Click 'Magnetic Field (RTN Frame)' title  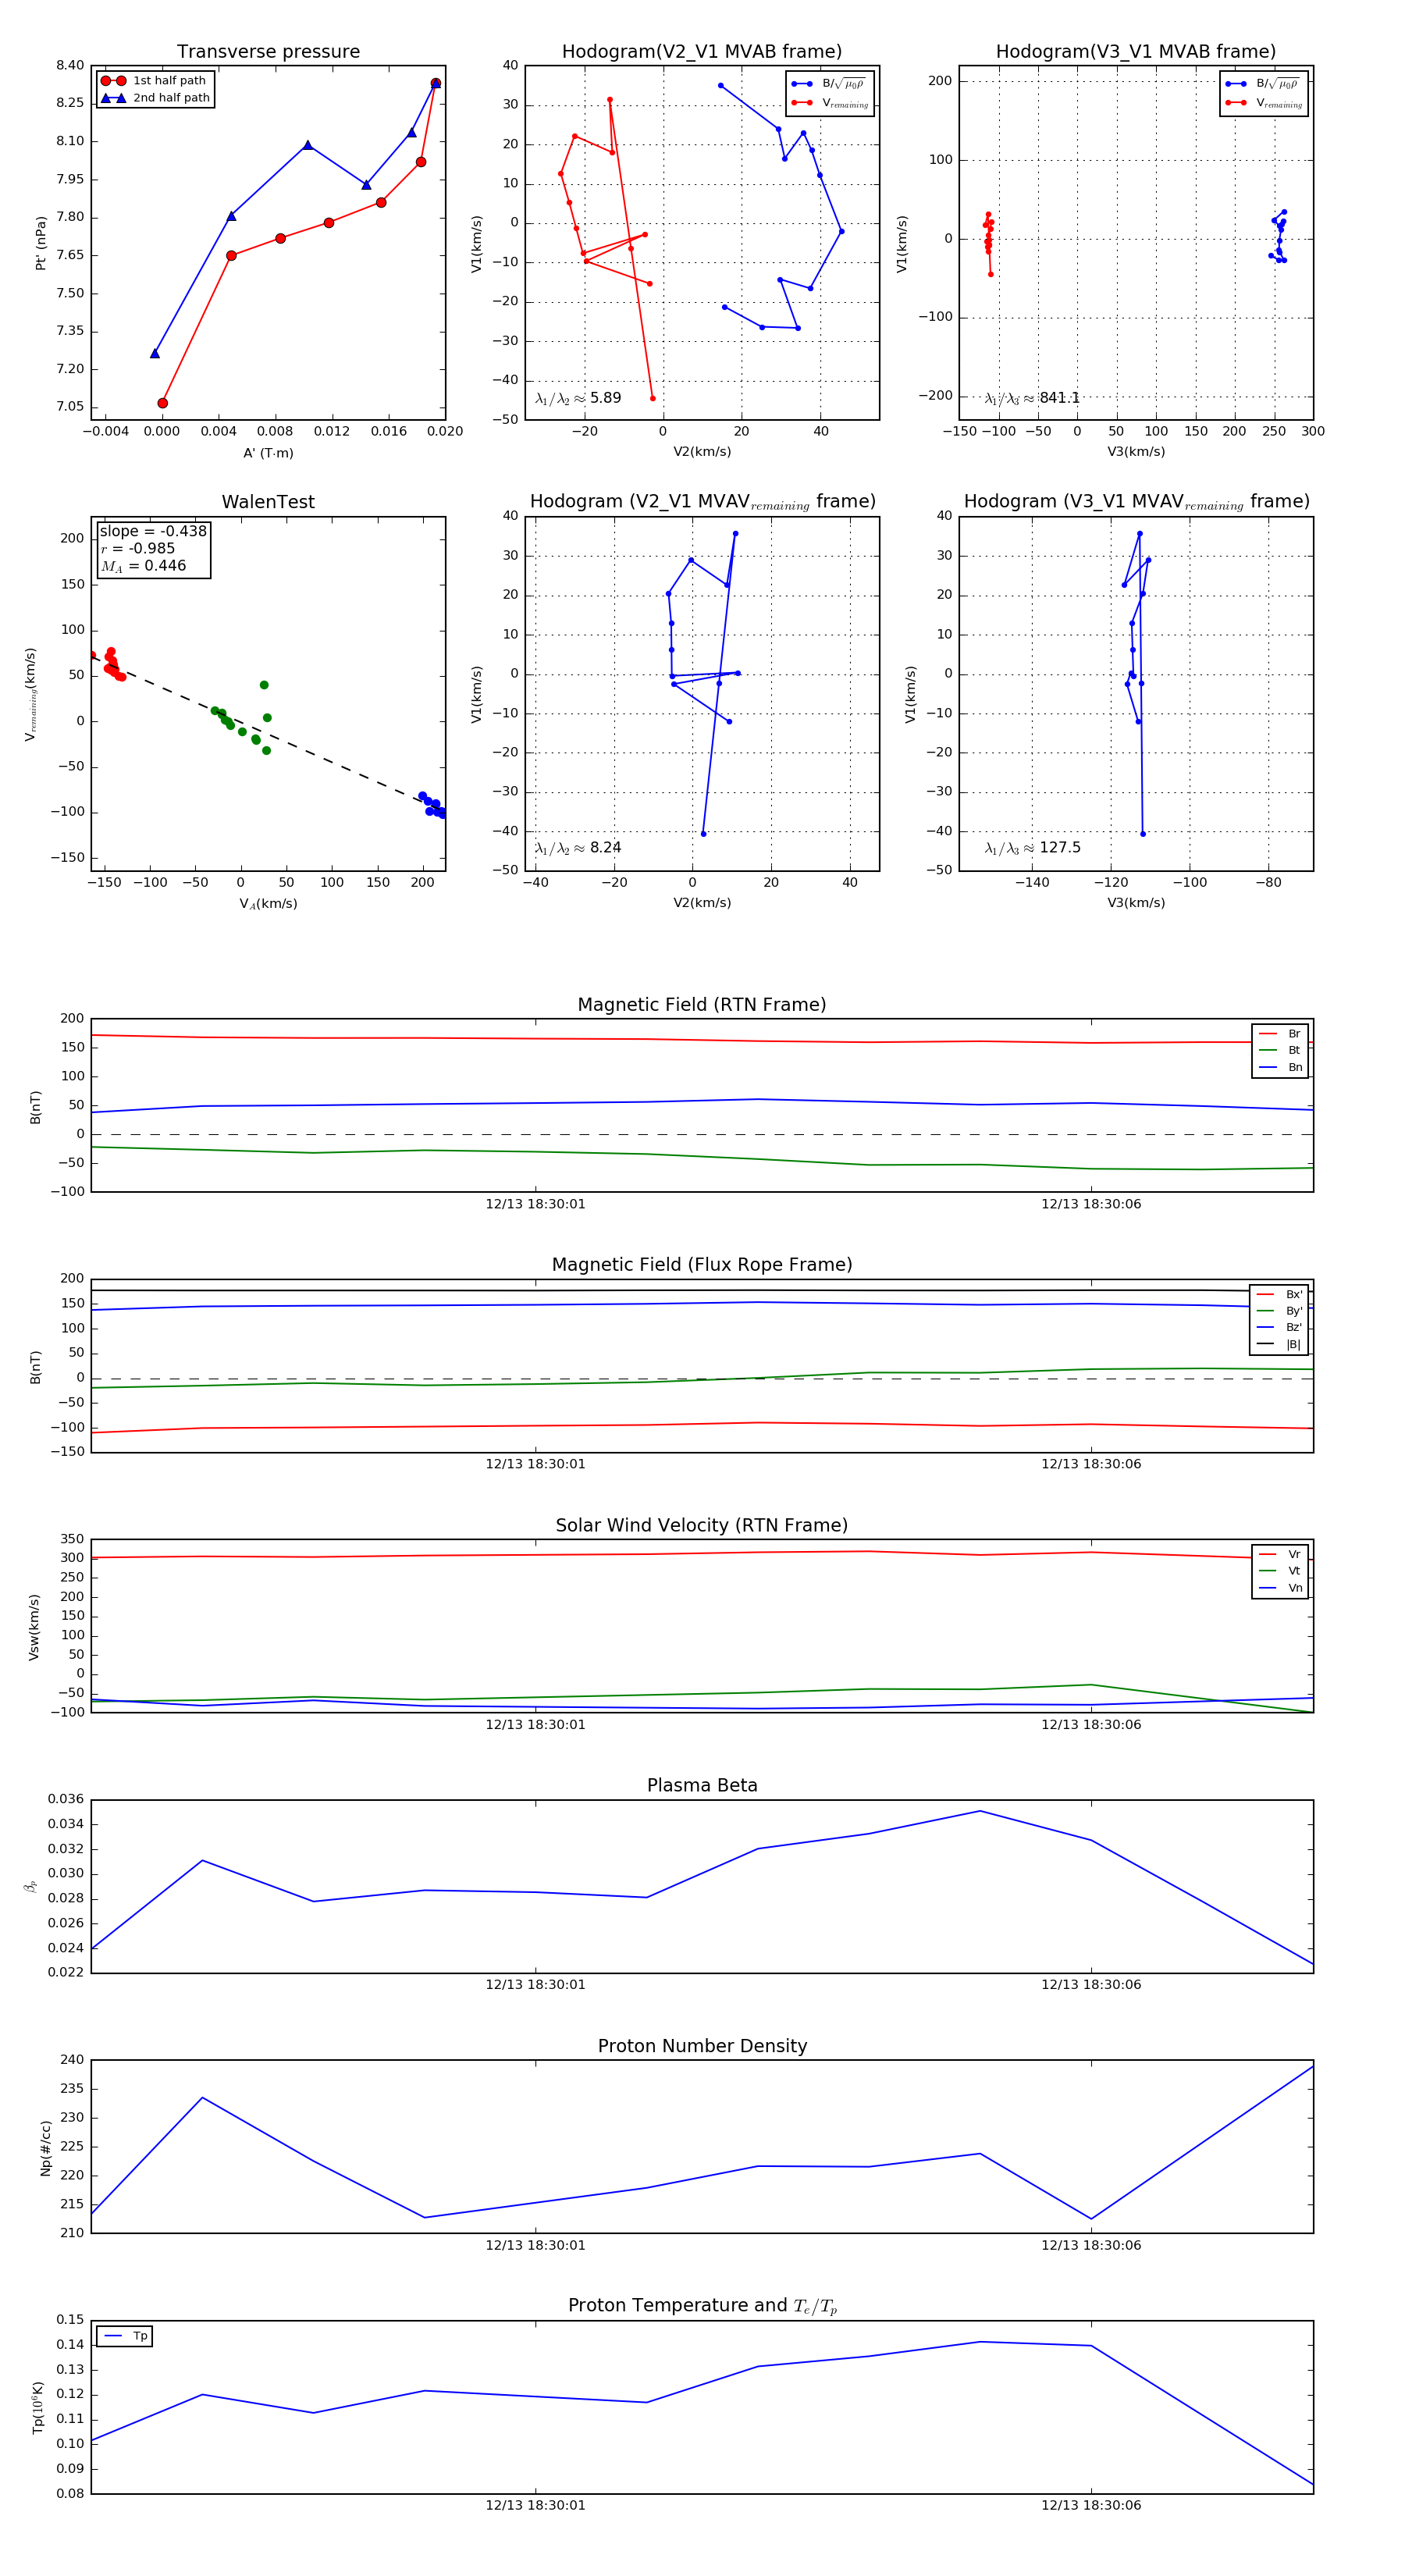701,1005
